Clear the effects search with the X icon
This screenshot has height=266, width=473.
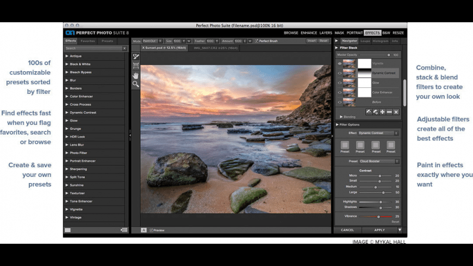click(125, 48)
